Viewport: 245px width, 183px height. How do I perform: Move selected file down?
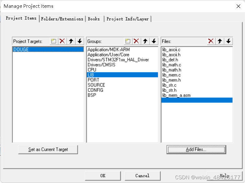pyautogui.click(x=228, y=41)
